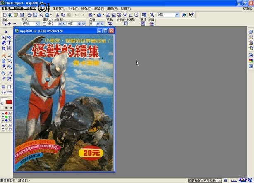Viewport: 254px width, 183px height.
Task: Pick the Paintbrush tool
Action: pyautogui.click(x=9, y=56)
